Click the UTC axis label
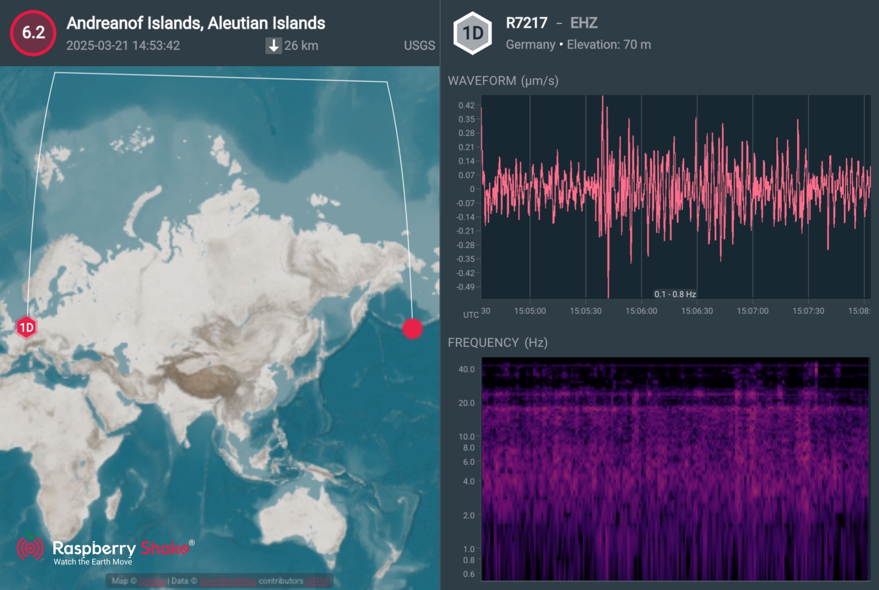 (x=471, y=315)
